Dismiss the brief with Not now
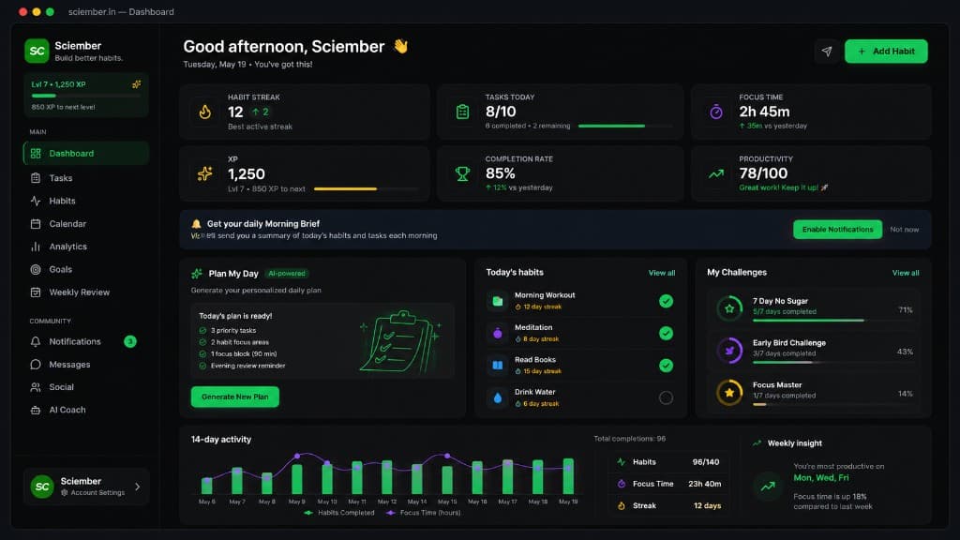Image resolution: width=960 pixels, height=540 pixels. (905, 230)
